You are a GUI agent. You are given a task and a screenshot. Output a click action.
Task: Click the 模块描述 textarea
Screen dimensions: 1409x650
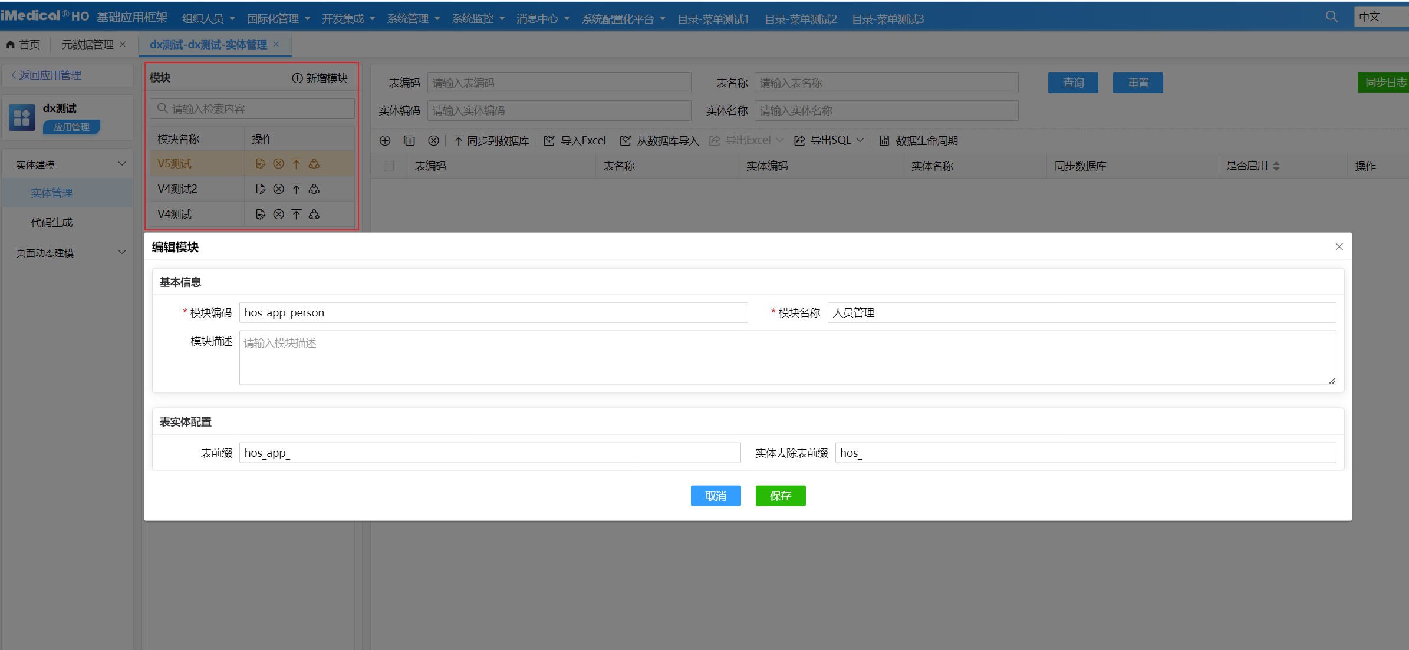pyautogui.click(x=788, y=358)
